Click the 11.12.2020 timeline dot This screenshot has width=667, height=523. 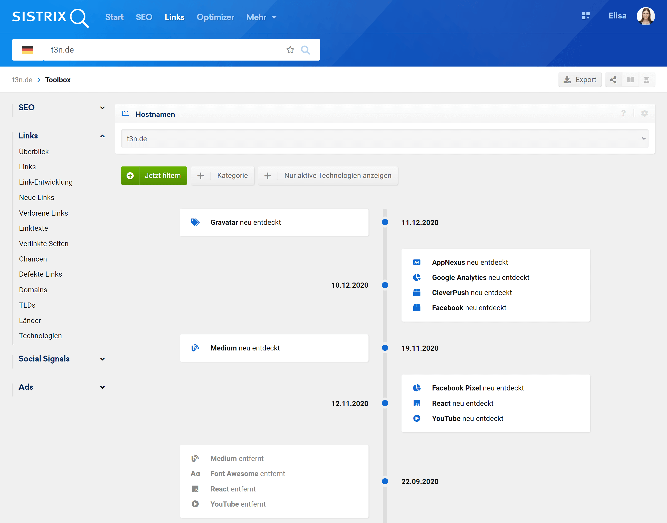click(385, 222)
